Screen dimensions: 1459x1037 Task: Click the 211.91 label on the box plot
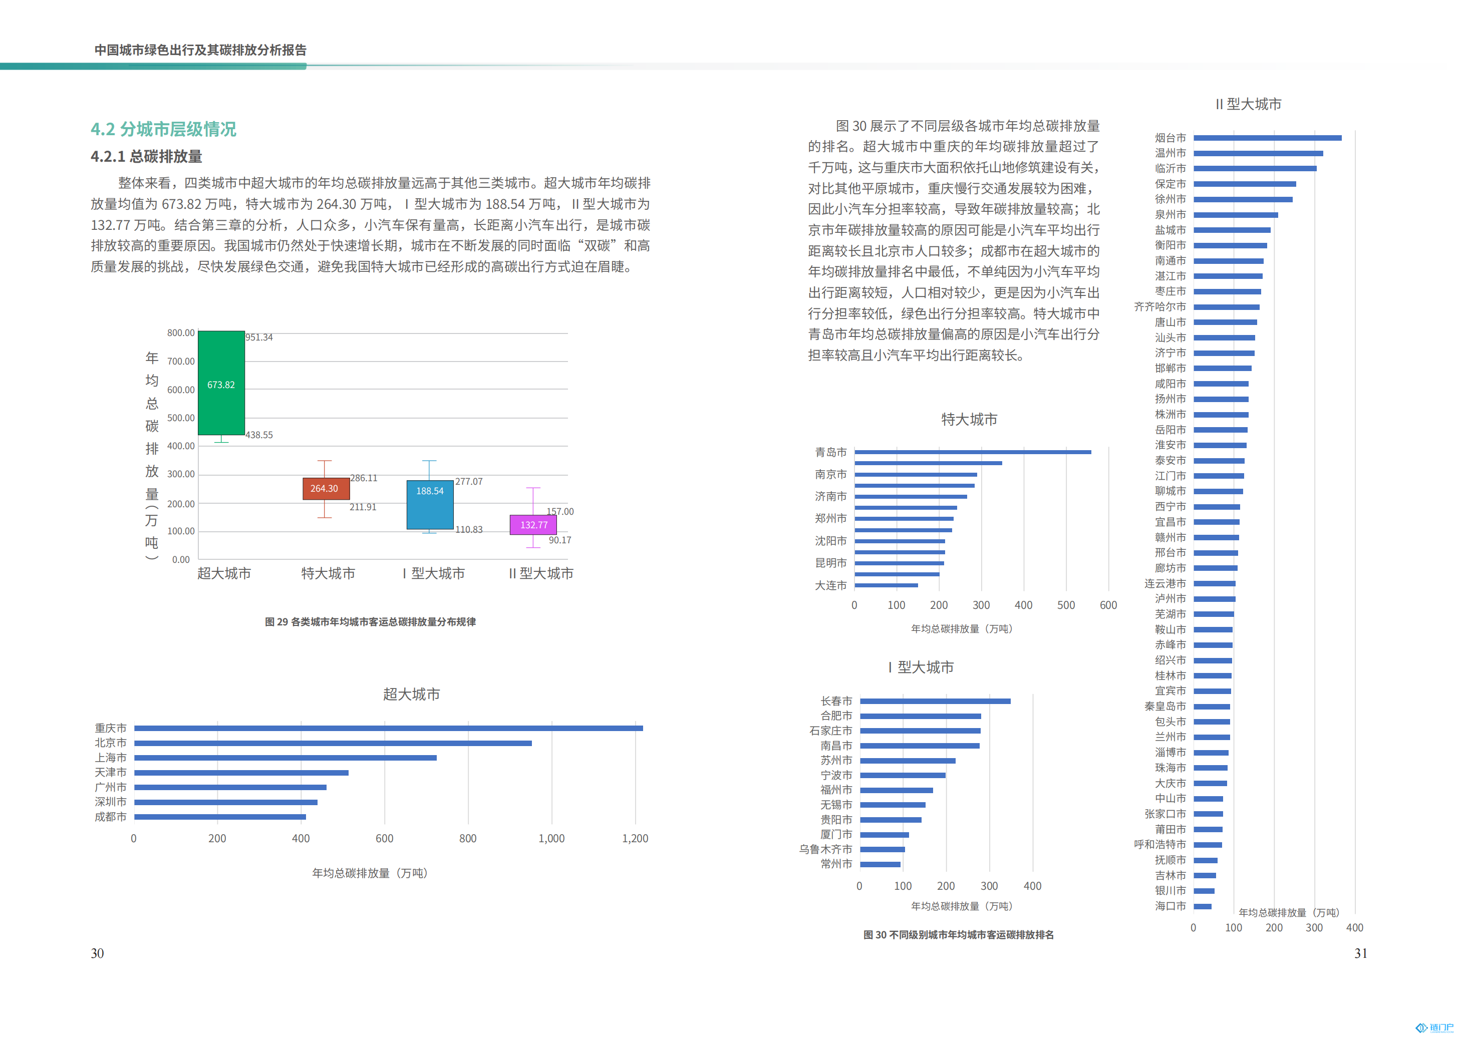[x=363, y=507]
